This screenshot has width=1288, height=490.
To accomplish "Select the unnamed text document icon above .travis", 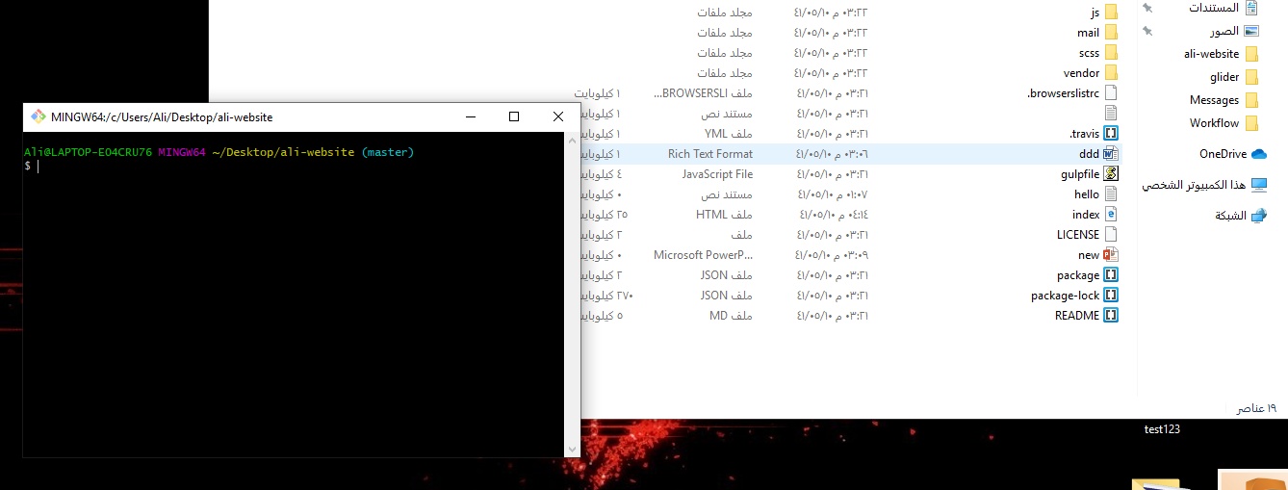I will coord(1111,114).
